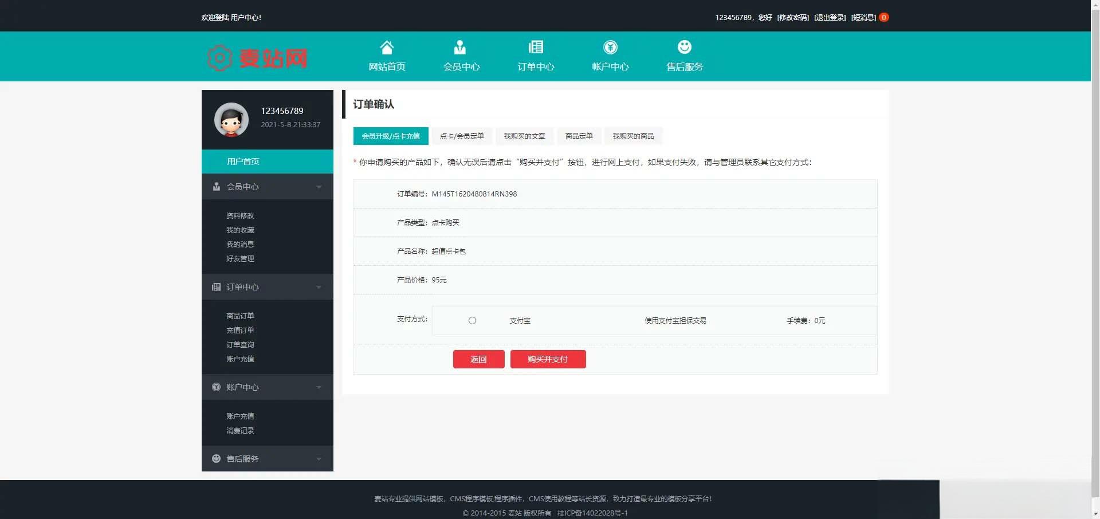Open 消费记录 in sidebar

240,431
